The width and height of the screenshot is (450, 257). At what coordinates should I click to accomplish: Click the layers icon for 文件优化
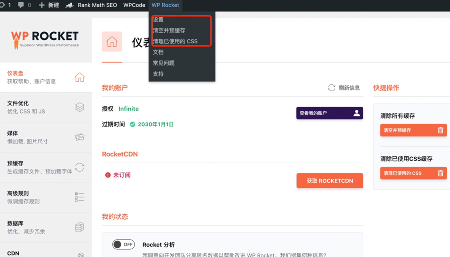(79, 107)
